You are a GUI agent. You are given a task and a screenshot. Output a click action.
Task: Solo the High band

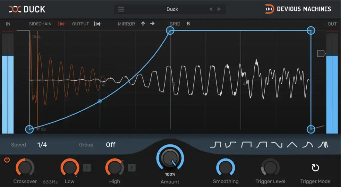(132, 168)
